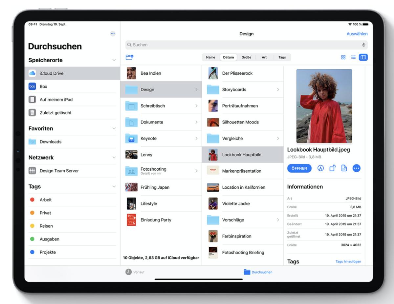Switch to column view

363,57
